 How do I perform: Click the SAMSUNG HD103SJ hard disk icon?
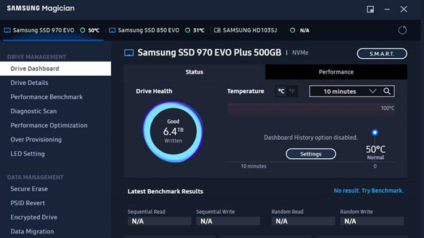(x=217, y=30)
